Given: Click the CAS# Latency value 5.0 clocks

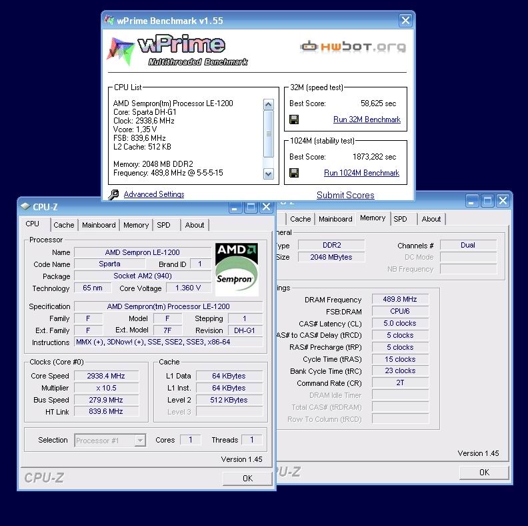Looking at the screenshot, I should pyautogui.click(x=400, y=323).
